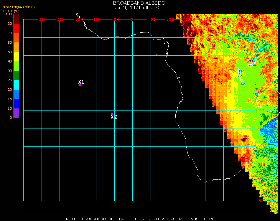Click the colorbar value 100
The image size is (280, 221).
click(9, 14)
